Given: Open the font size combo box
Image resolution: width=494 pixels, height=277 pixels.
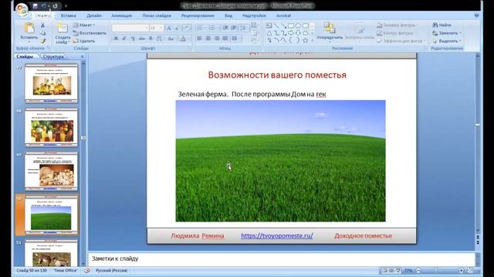Looking at the screenshot, I should [x=156, y=28].
